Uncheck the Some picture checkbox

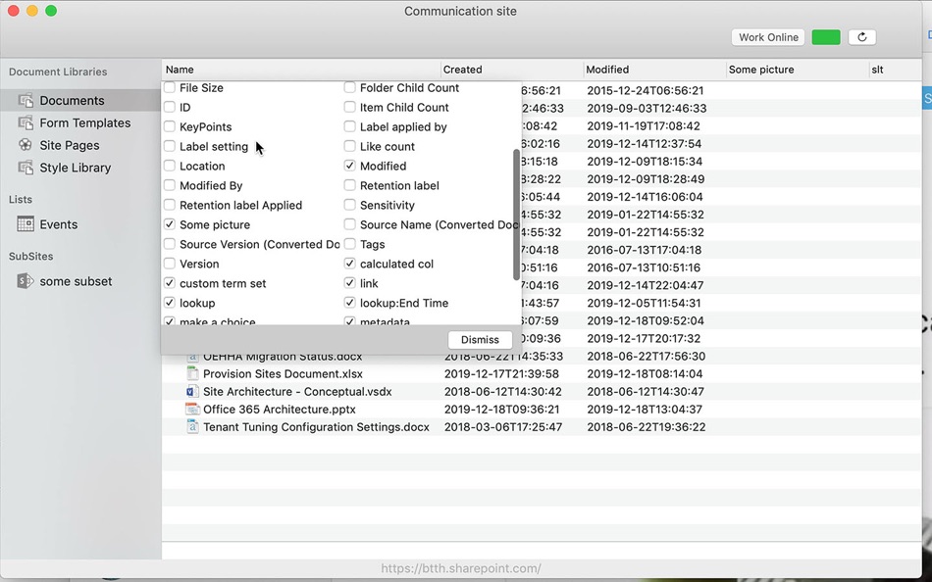coord(170,224)
